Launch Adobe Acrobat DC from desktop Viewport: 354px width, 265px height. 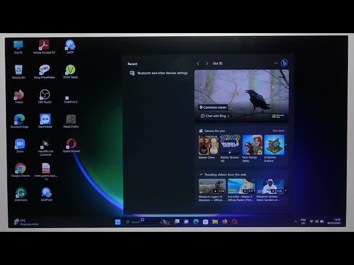(x=44, y=45)
